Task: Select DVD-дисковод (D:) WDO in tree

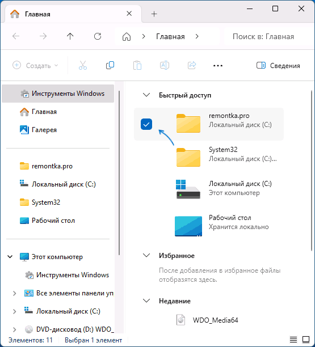Action: (69, 329)
